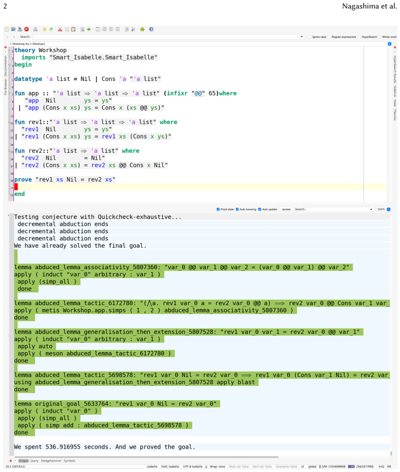
Task: Click the Update button in output panel
Action: coord(286,209)
